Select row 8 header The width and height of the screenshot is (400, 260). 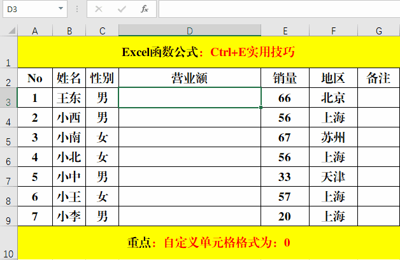(x=8, y=196)
